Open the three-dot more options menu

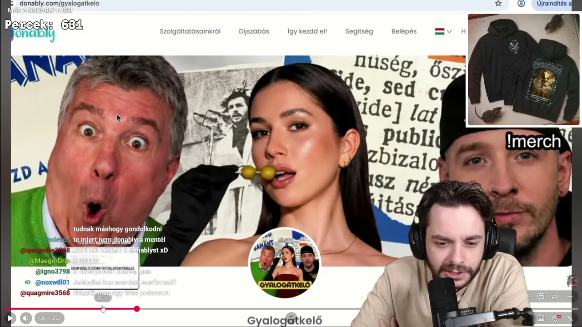[x=570, y=297]
